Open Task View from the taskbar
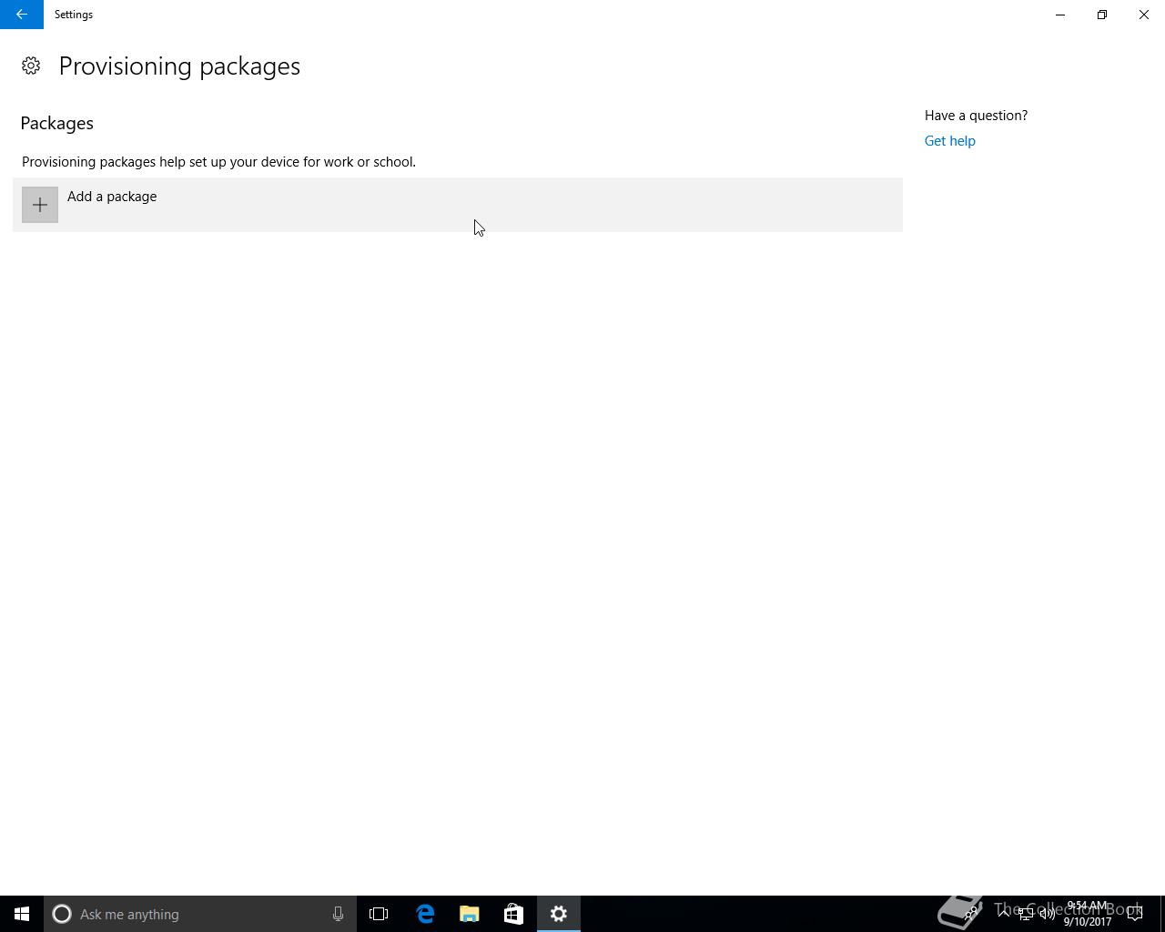 pyautogui.click(x=379, y=914)
